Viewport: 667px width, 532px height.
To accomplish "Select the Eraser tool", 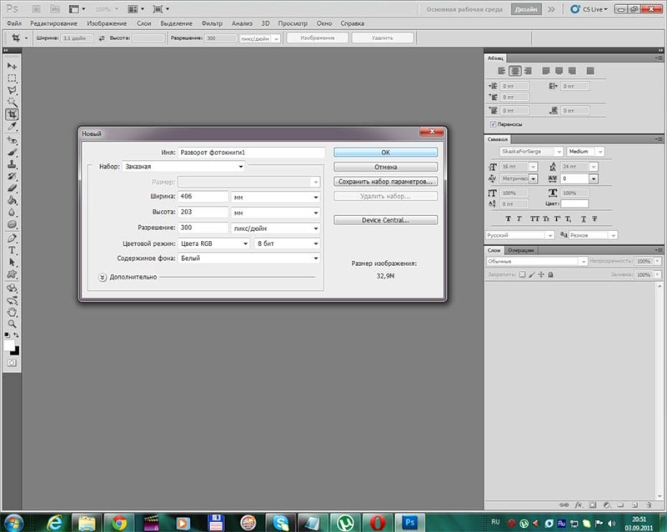I will (12, 188).
